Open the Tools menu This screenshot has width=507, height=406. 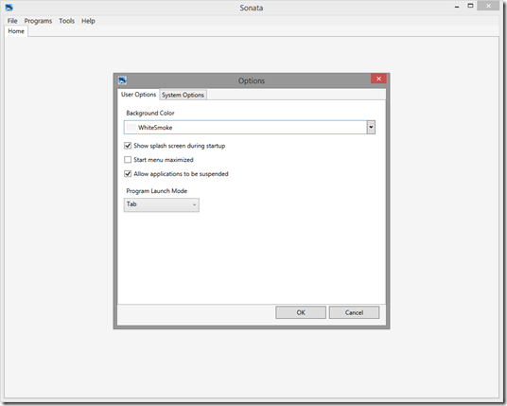pos(66,21)
